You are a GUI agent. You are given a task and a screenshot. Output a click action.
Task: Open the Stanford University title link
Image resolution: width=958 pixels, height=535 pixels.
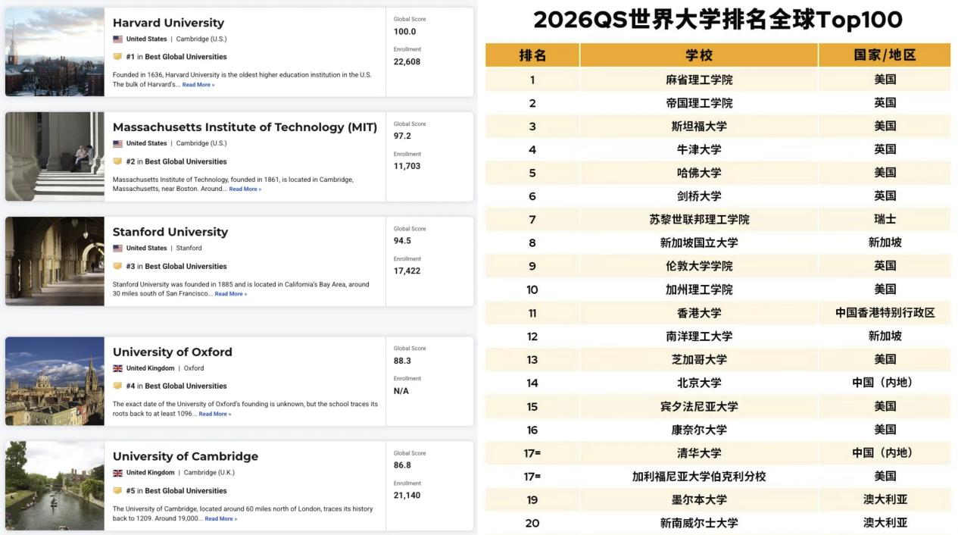170,232
